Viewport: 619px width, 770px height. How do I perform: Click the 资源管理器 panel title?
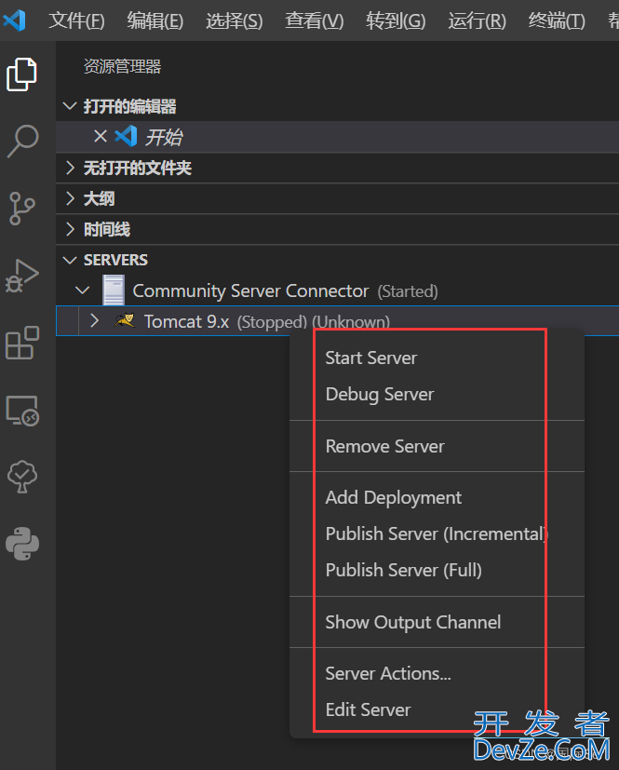coord(122,66)
